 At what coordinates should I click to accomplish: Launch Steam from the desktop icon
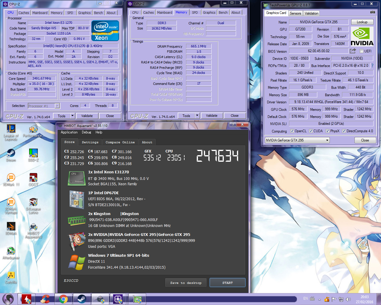(x=11, y=155)
